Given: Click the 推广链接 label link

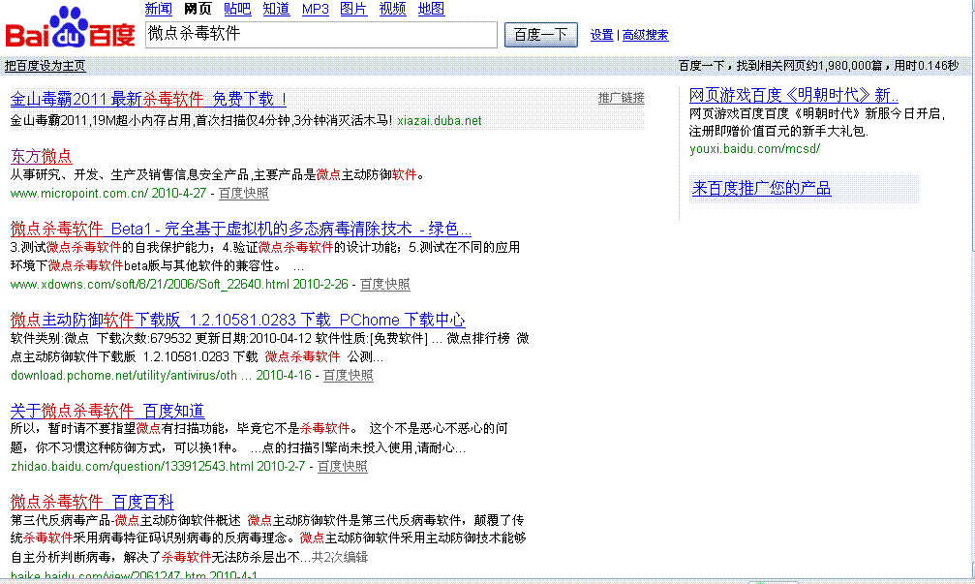Looking at the screenshot, I should click(x=622, y=98).
